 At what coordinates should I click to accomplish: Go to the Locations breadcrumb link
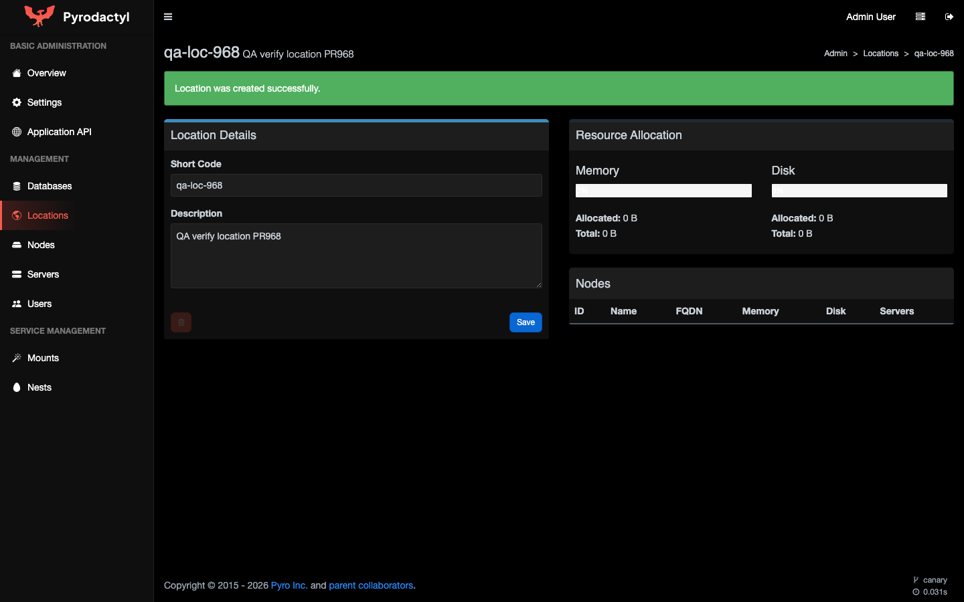880,54
